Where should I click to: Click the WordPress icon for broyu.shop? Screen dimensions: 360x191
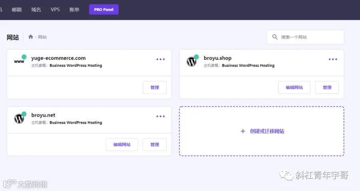pos(192,62)
